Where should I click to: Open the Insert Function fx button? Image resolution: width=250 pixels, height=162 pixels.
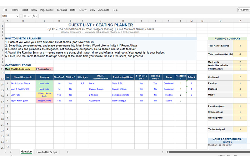pos(33,16)
